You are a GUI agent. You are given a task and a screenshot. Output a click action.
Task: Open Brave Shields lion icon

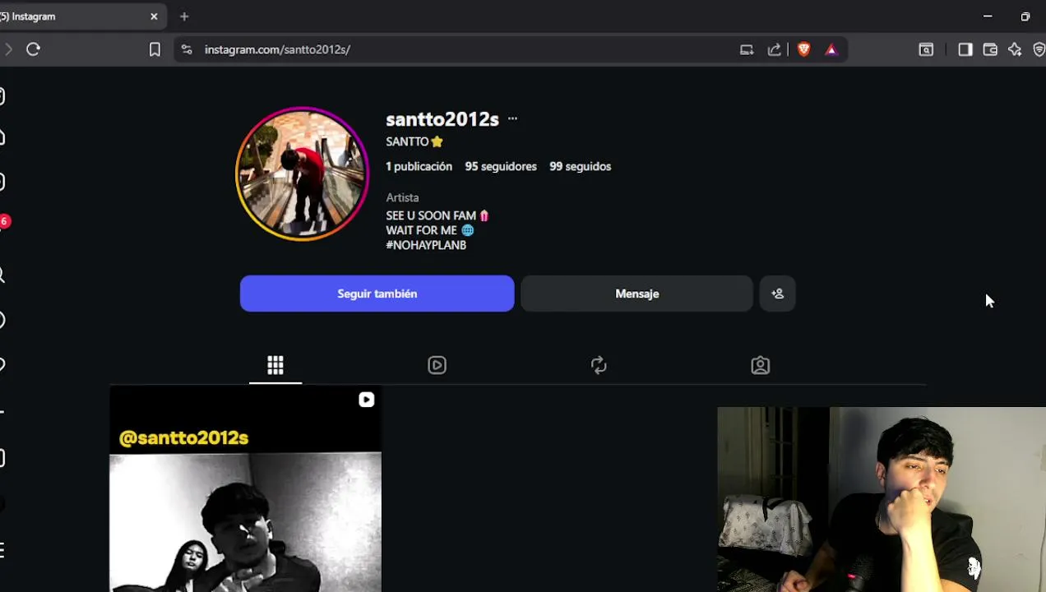click(x=803, y=49)
